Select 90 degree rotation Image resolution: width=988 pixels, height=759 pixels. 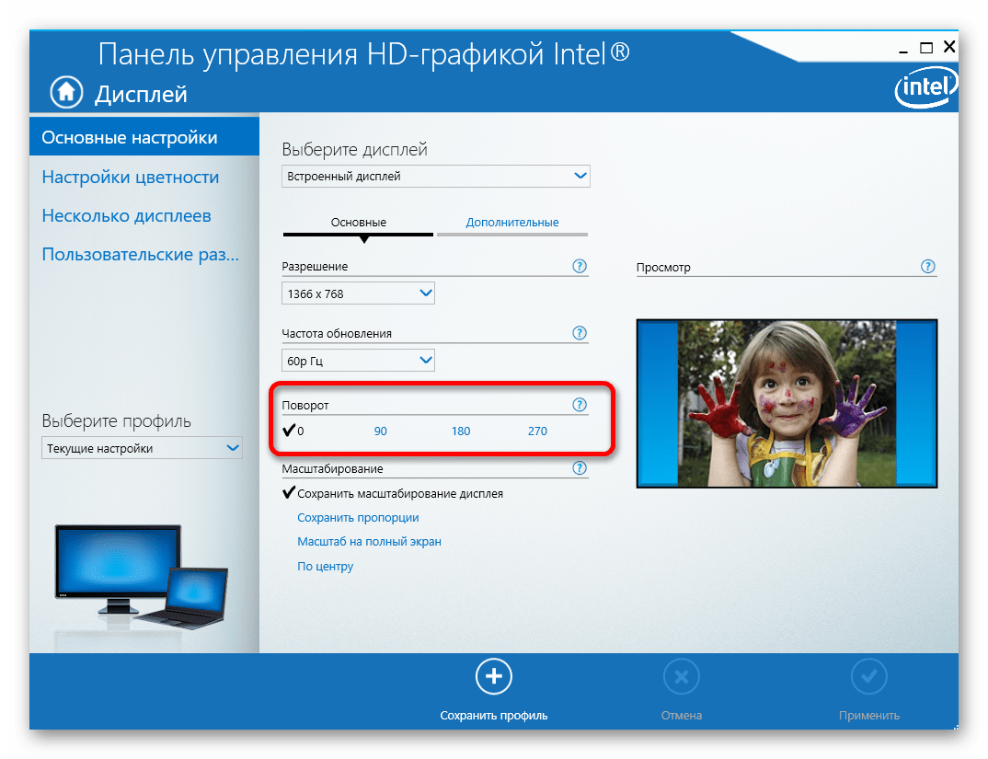click(x=380, y=431)
